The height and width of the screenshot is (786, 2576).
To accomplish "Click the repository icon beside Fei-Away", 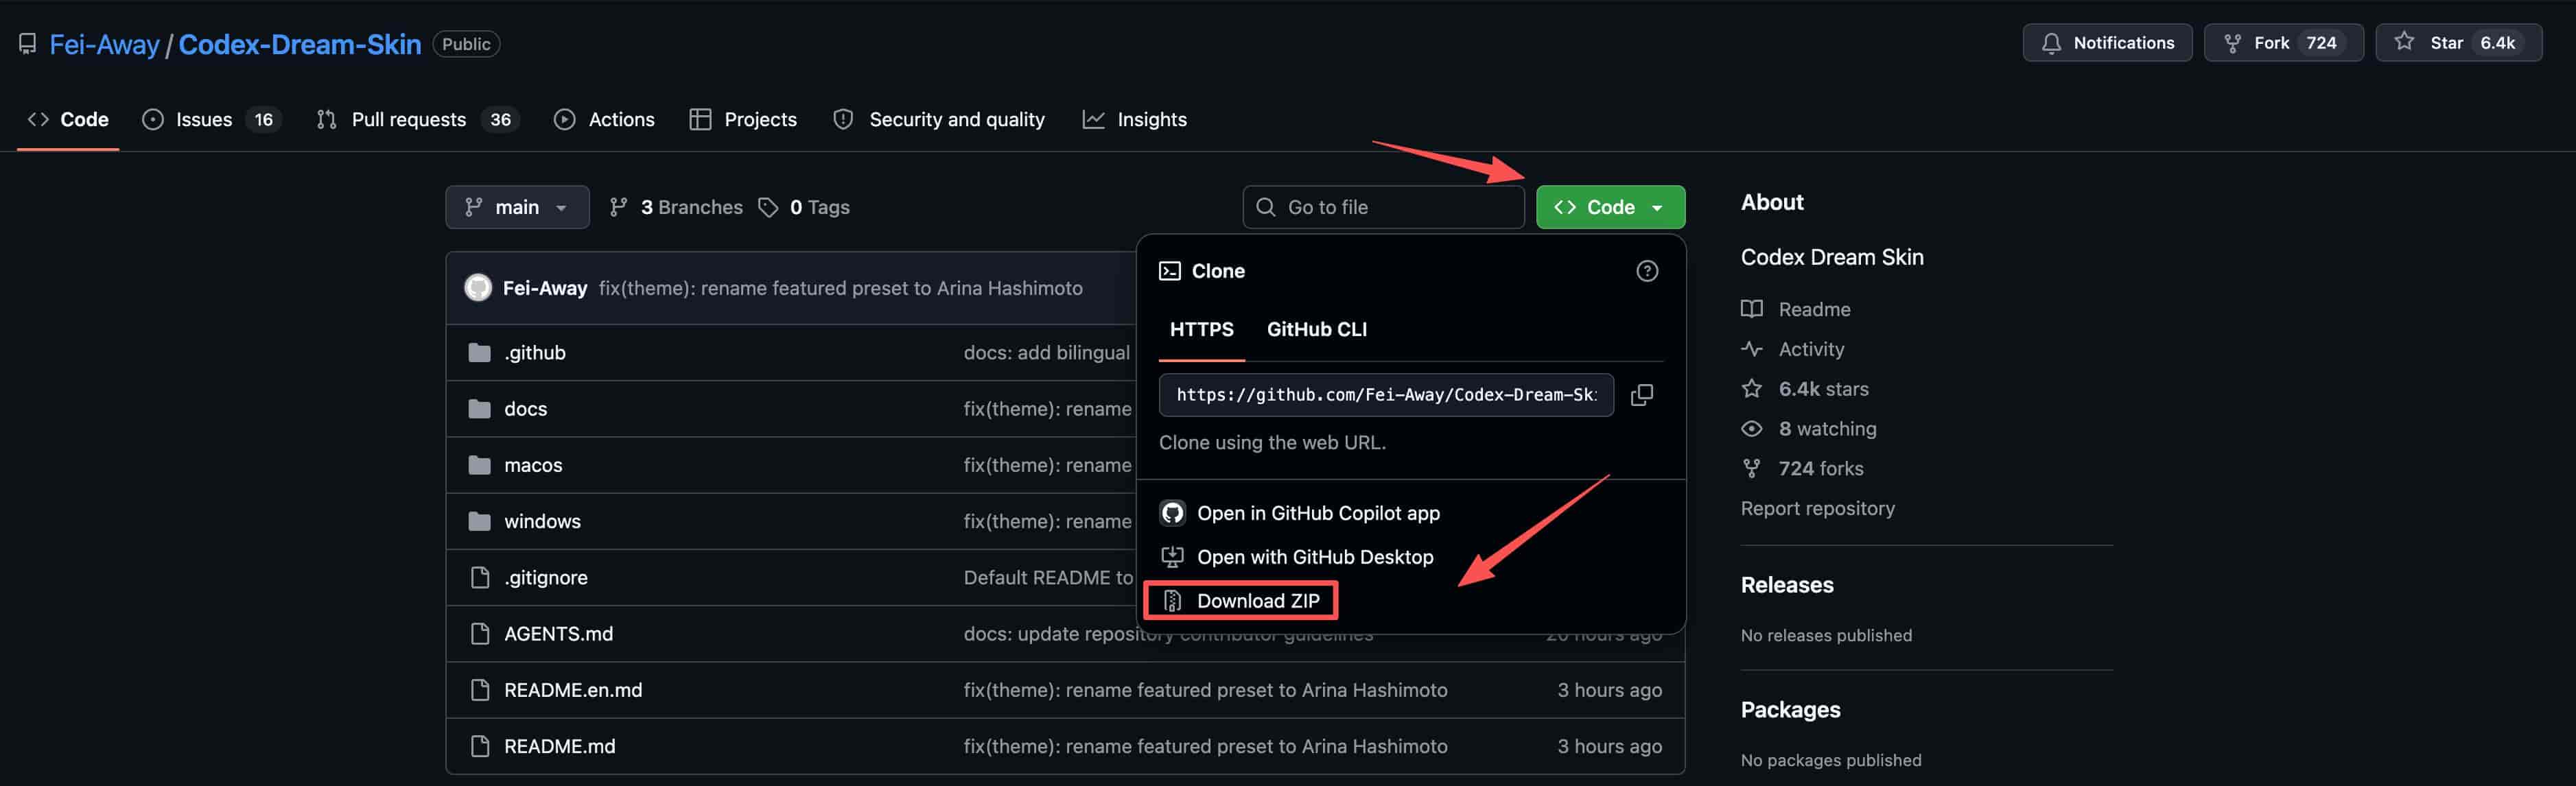I will tap(28, 44).
